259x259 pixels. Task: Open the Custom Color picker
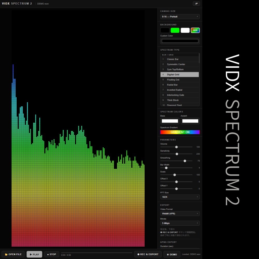coord(180,41)
